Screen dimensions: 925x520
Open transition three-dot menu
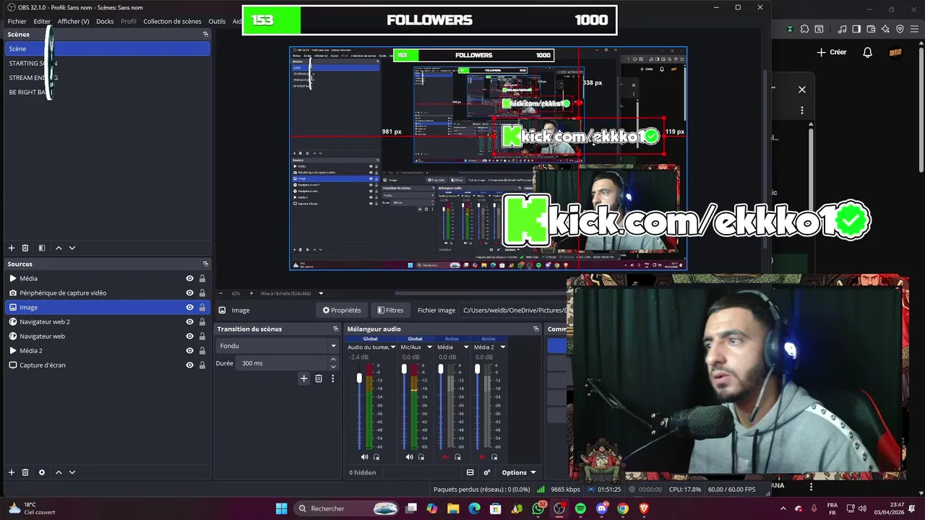click(332, 378)
